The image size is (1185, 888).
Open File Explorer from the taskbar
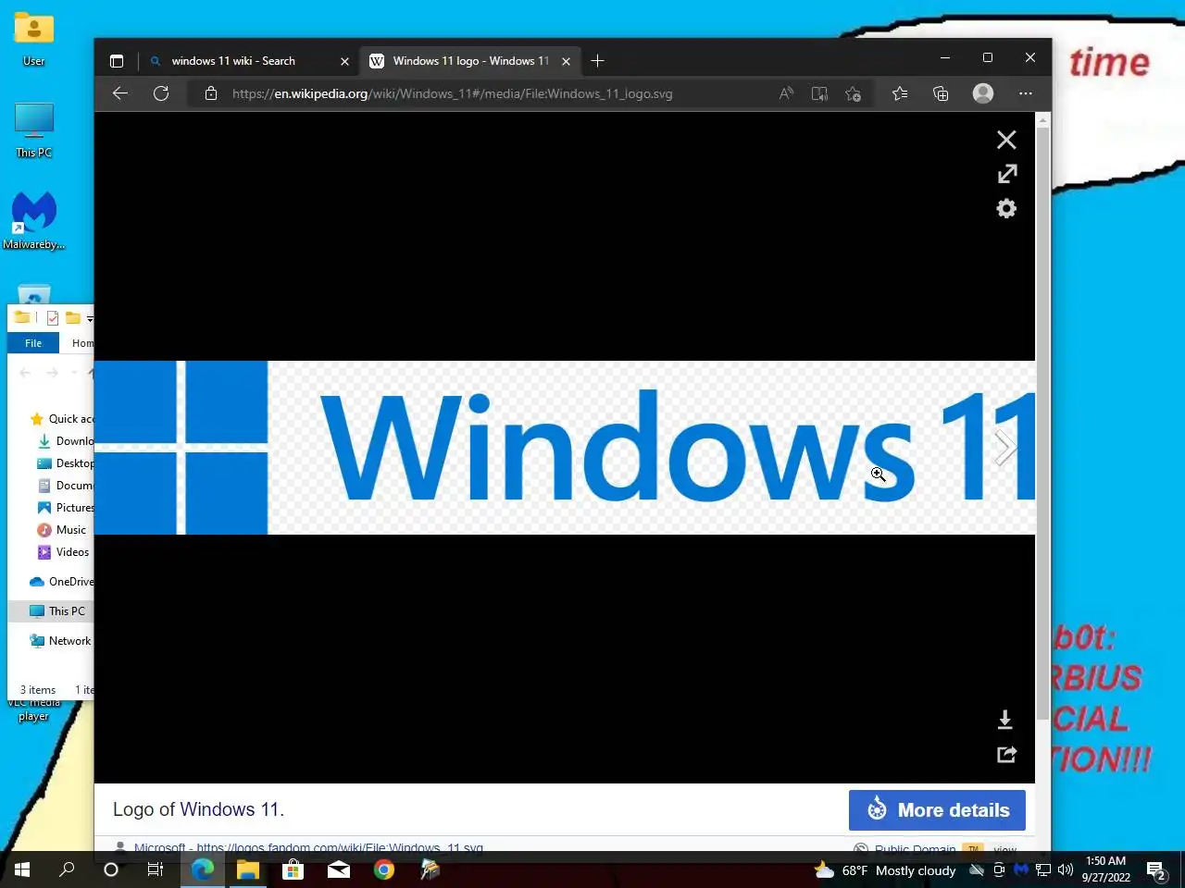coord(247,869)
